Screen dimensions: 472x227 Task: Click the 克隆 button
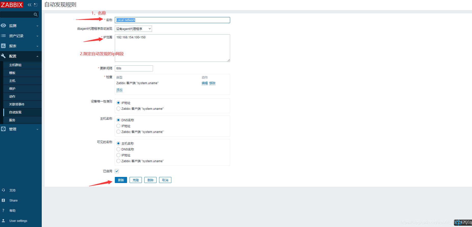coord(136,180)
